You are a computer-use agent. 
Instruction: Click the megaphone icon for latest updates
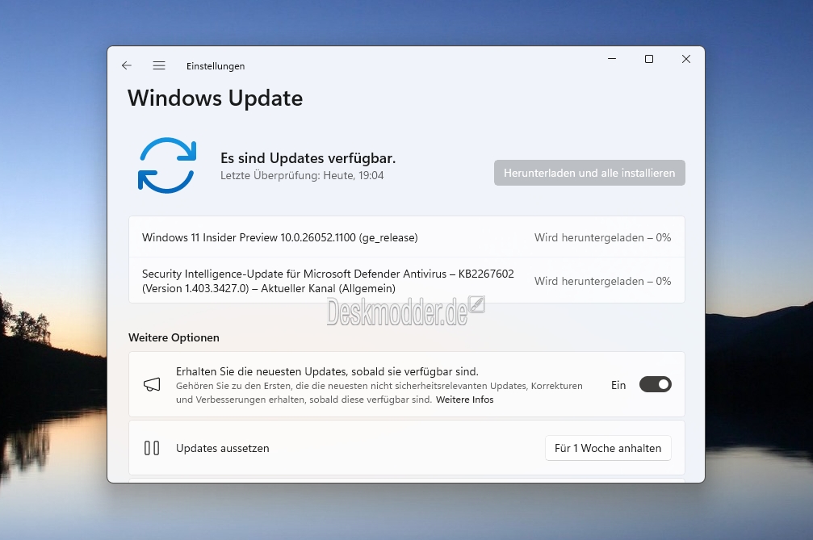(152, 384)
